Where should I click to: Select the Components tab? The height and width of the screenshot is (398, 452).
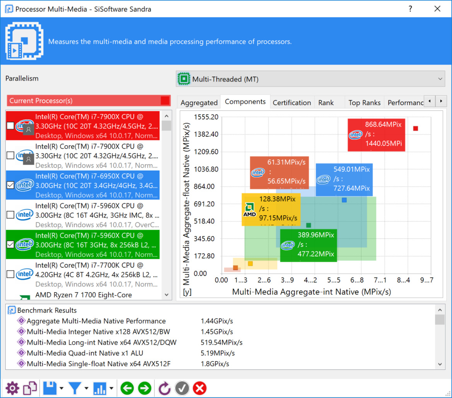pos(245,102)
